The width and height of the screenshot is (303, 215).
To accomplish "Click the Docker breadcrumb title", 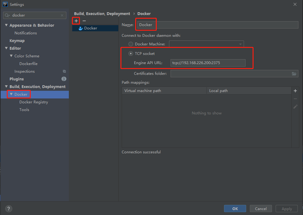I will (x=144, y=14).
